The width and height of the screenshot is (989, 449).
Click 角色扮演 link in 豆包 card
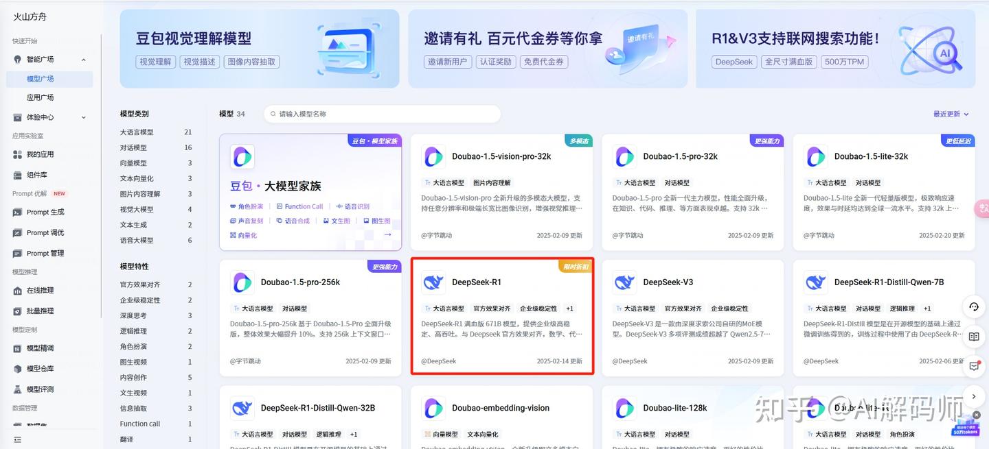click(x=246, y=206)
